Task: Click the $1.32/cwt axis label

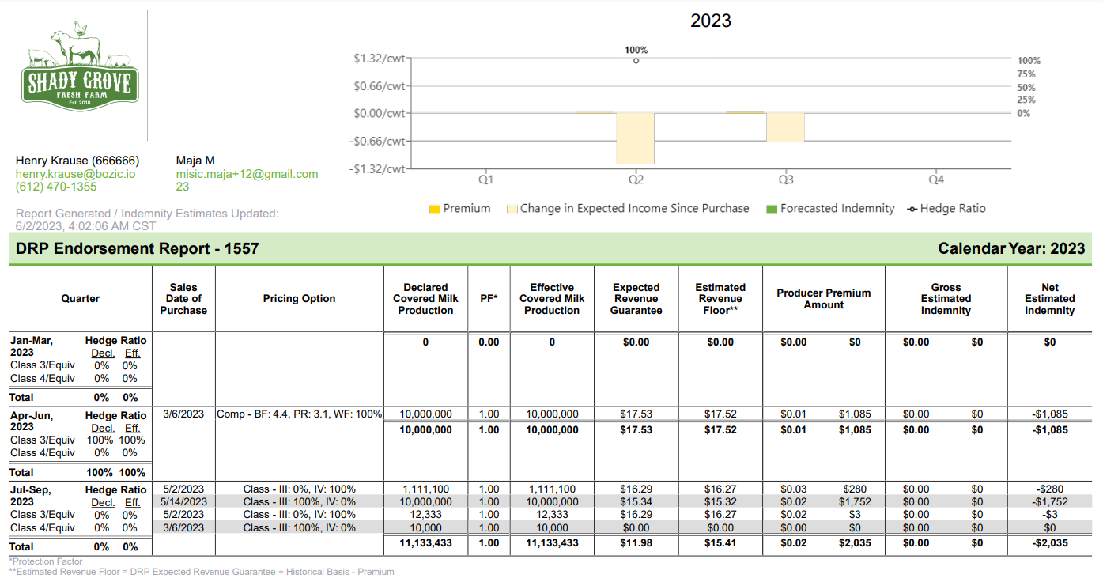Action: (x=380, y=59)
